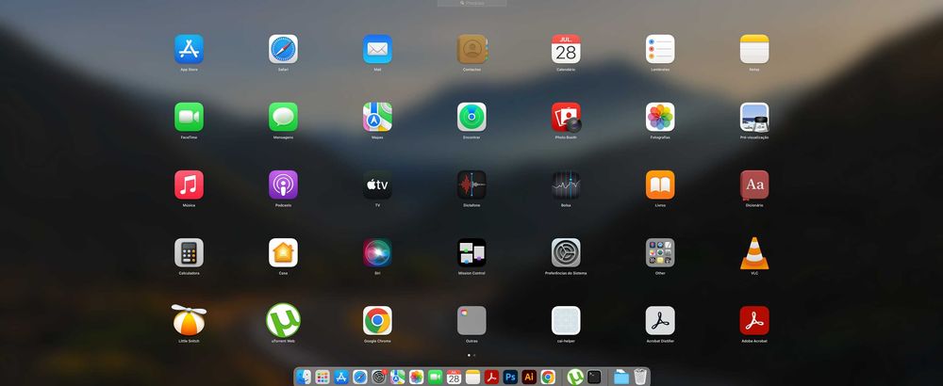The width and height of the screenshot is (943, 386).
Task: Open the Casa home app
Action: 283,252
